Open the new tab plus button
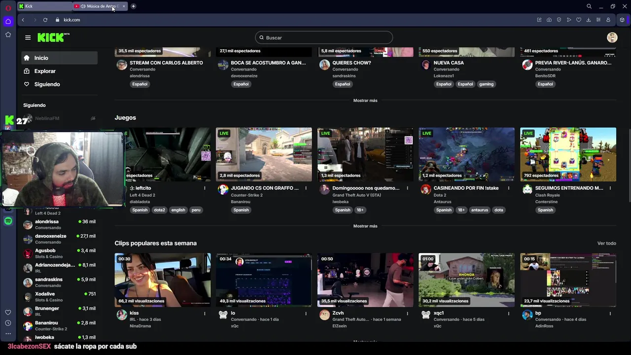 [x=133, y=6]
